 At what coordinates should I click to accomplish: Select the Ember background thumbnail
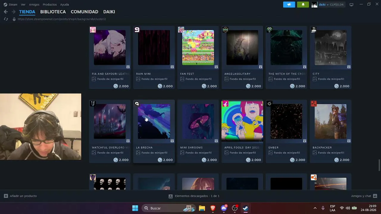coord(286,121)
